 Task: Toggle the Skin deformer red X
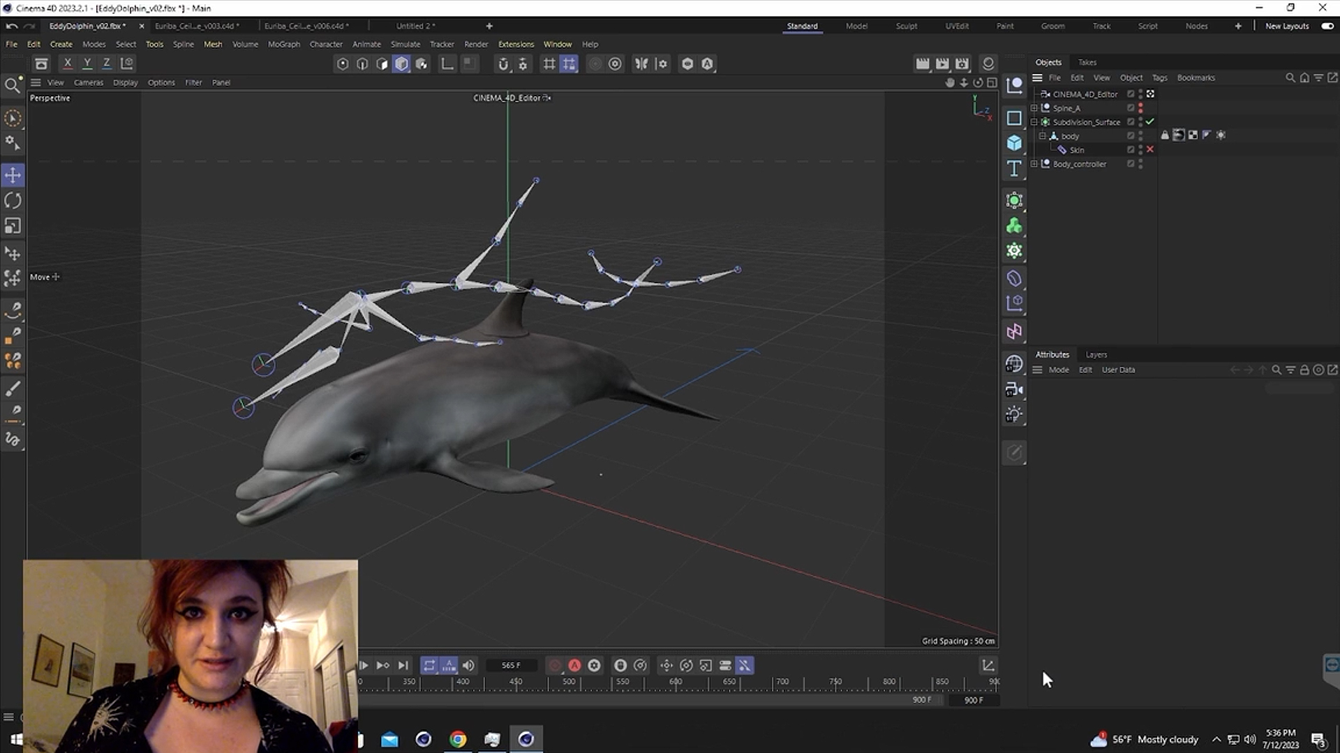1149,150
